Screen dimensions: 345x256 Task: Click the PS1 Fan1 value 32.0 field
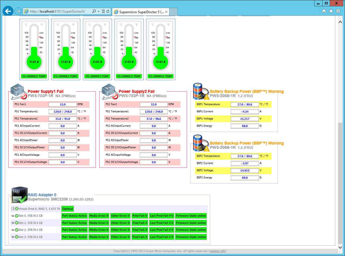62,104
